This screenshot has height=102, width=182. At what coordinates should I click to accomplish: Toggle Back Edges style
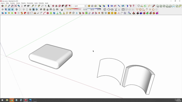tap(20, 9)
